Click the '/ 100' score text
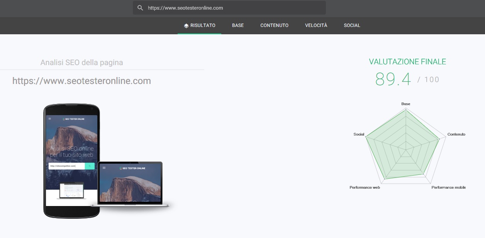Viewport: 485px width, 238px height. click(428, 80)
